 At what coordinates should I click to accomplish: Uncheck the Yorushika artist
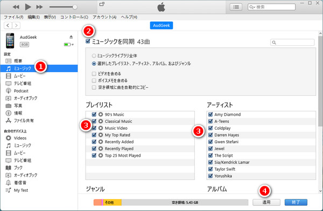coord(210,176)
